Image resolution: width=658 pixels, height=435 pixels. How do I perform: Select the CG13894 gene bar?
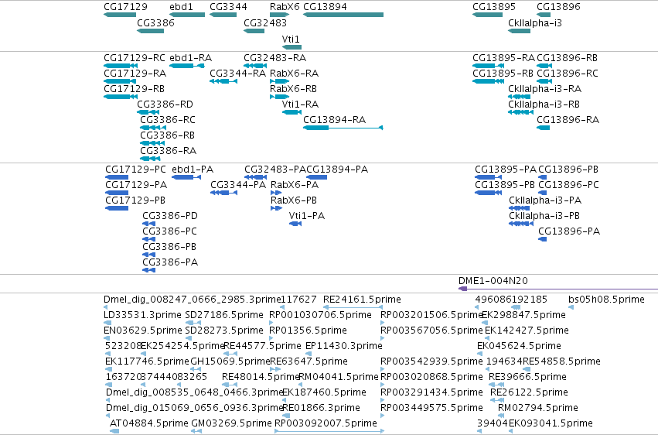tap(343, 15)
